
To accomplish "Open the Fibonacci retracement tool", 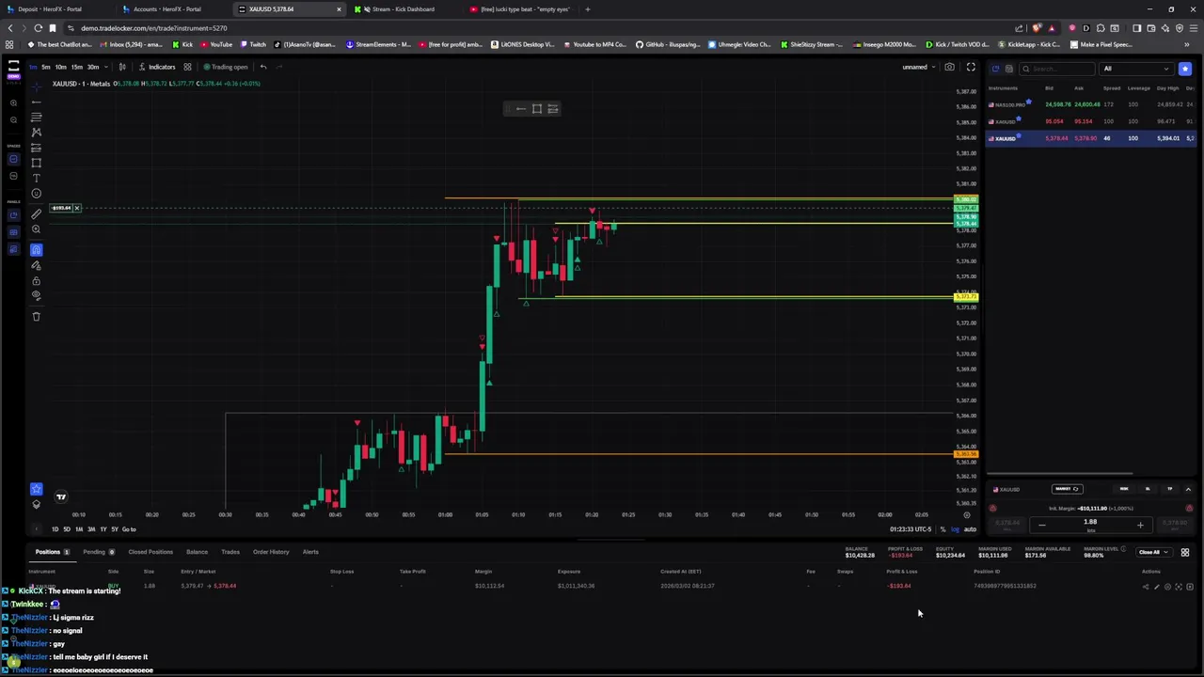I will click(37, 118).
